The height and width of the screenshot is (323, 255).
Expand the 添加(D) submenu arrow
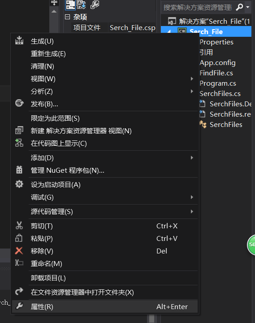(192, 157)
